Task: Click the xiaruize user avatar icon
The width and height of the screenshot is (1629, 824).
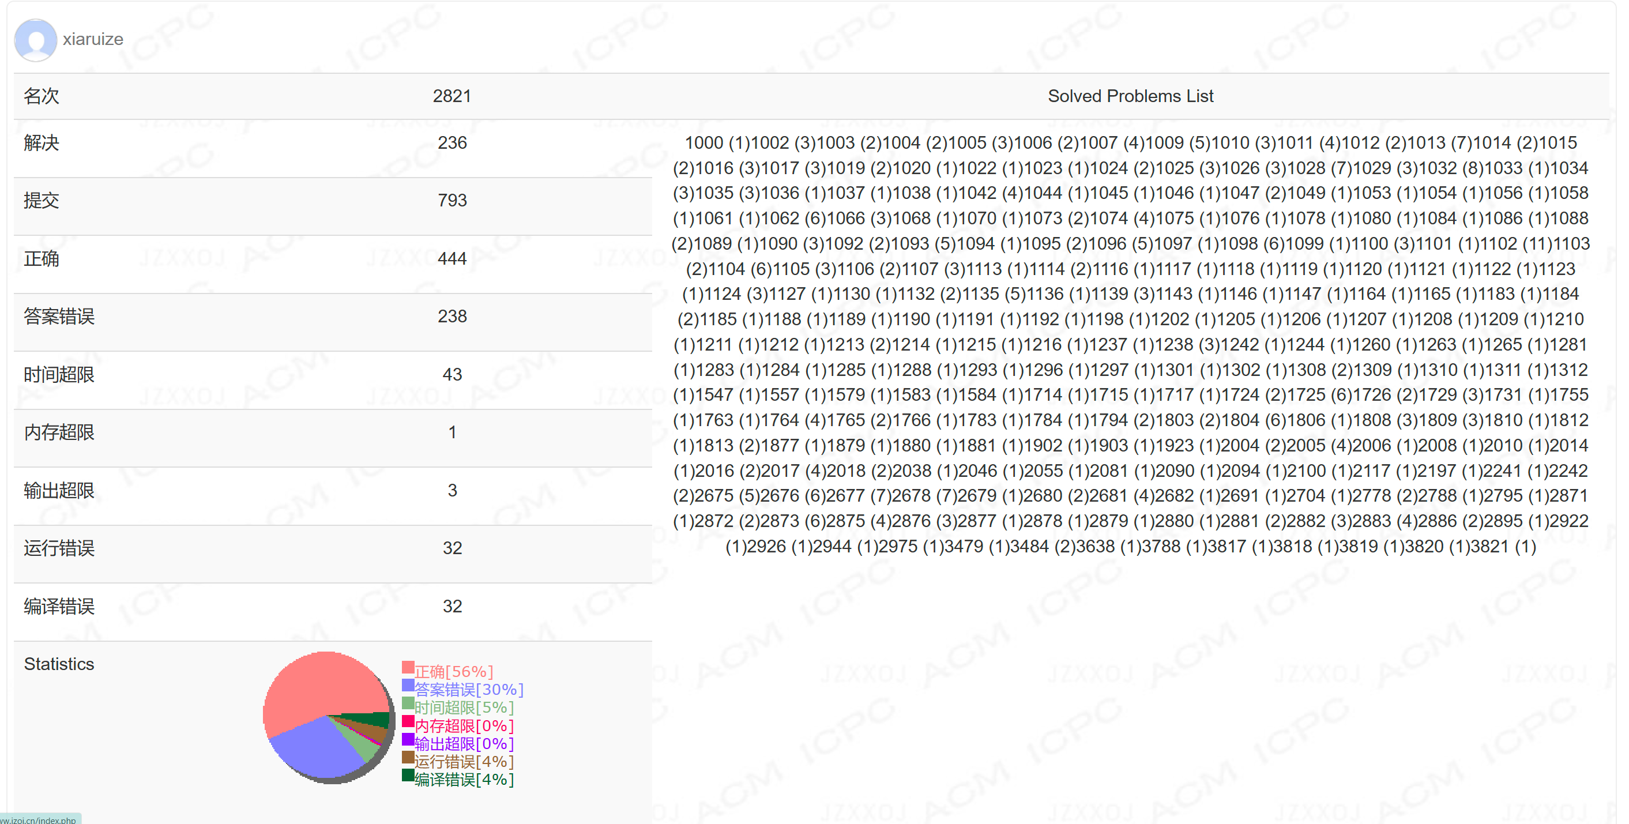Action: (x=35, y=40)
